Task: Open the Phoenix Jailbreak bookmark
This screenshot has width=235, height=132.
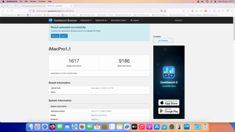Action: (x=194, y=15)
